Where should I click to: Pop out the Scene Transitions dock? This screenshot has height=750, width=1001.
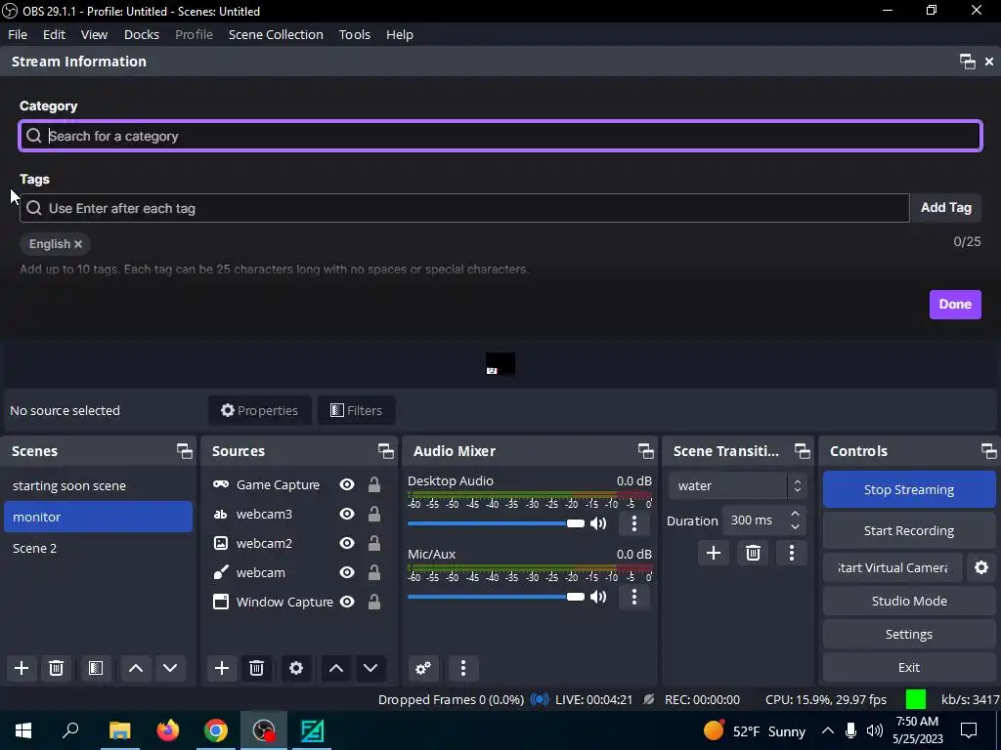pyautogui.click(x=802, y=451)
